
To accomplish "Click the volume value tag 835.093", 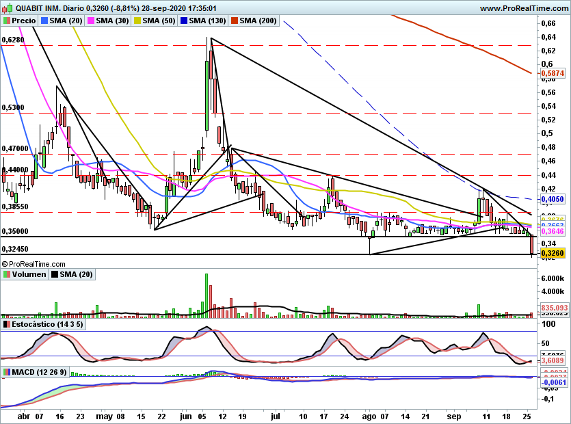I will [555, 308].
